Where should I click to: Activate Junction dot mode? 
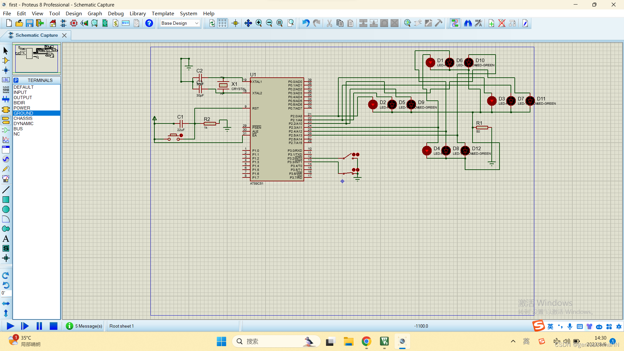6,70
